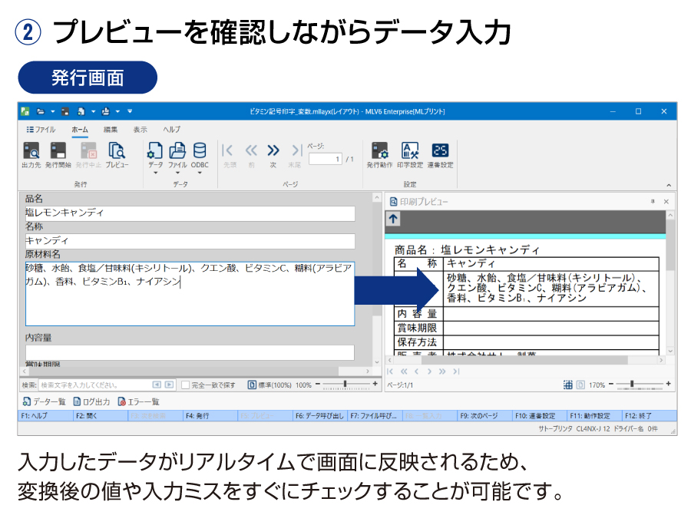Zoom in the input pane with plus
Viewport: 691px width, 525px height.
tap(375, 384)
